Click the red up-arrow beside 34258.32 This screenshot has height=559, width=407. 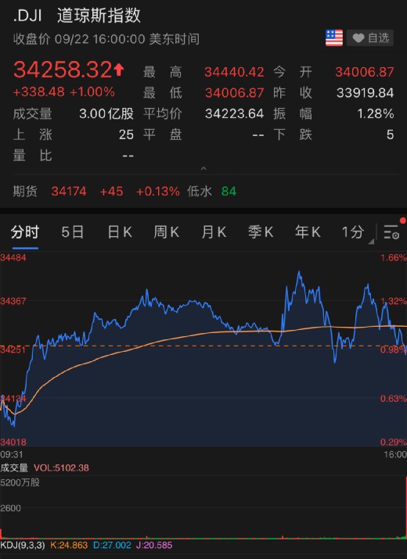pyautogui.click(x=119, y=70)
